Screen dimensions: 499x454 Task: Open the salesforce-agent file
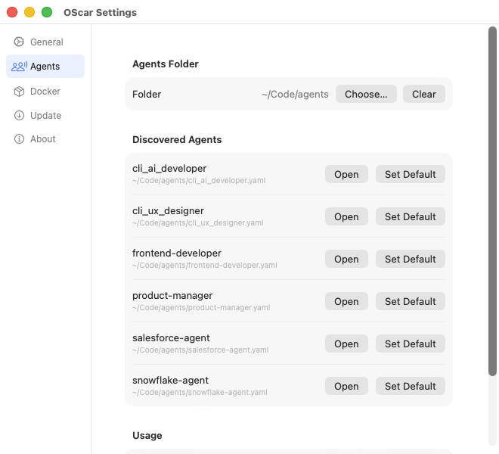click(x=346, y=344)
